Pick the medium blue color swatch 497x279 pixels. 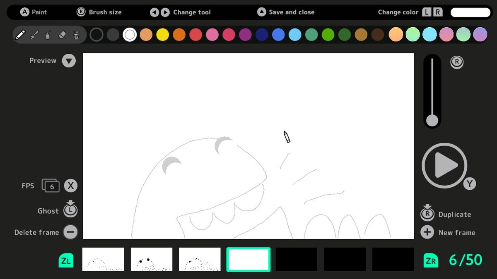(278, 35)
